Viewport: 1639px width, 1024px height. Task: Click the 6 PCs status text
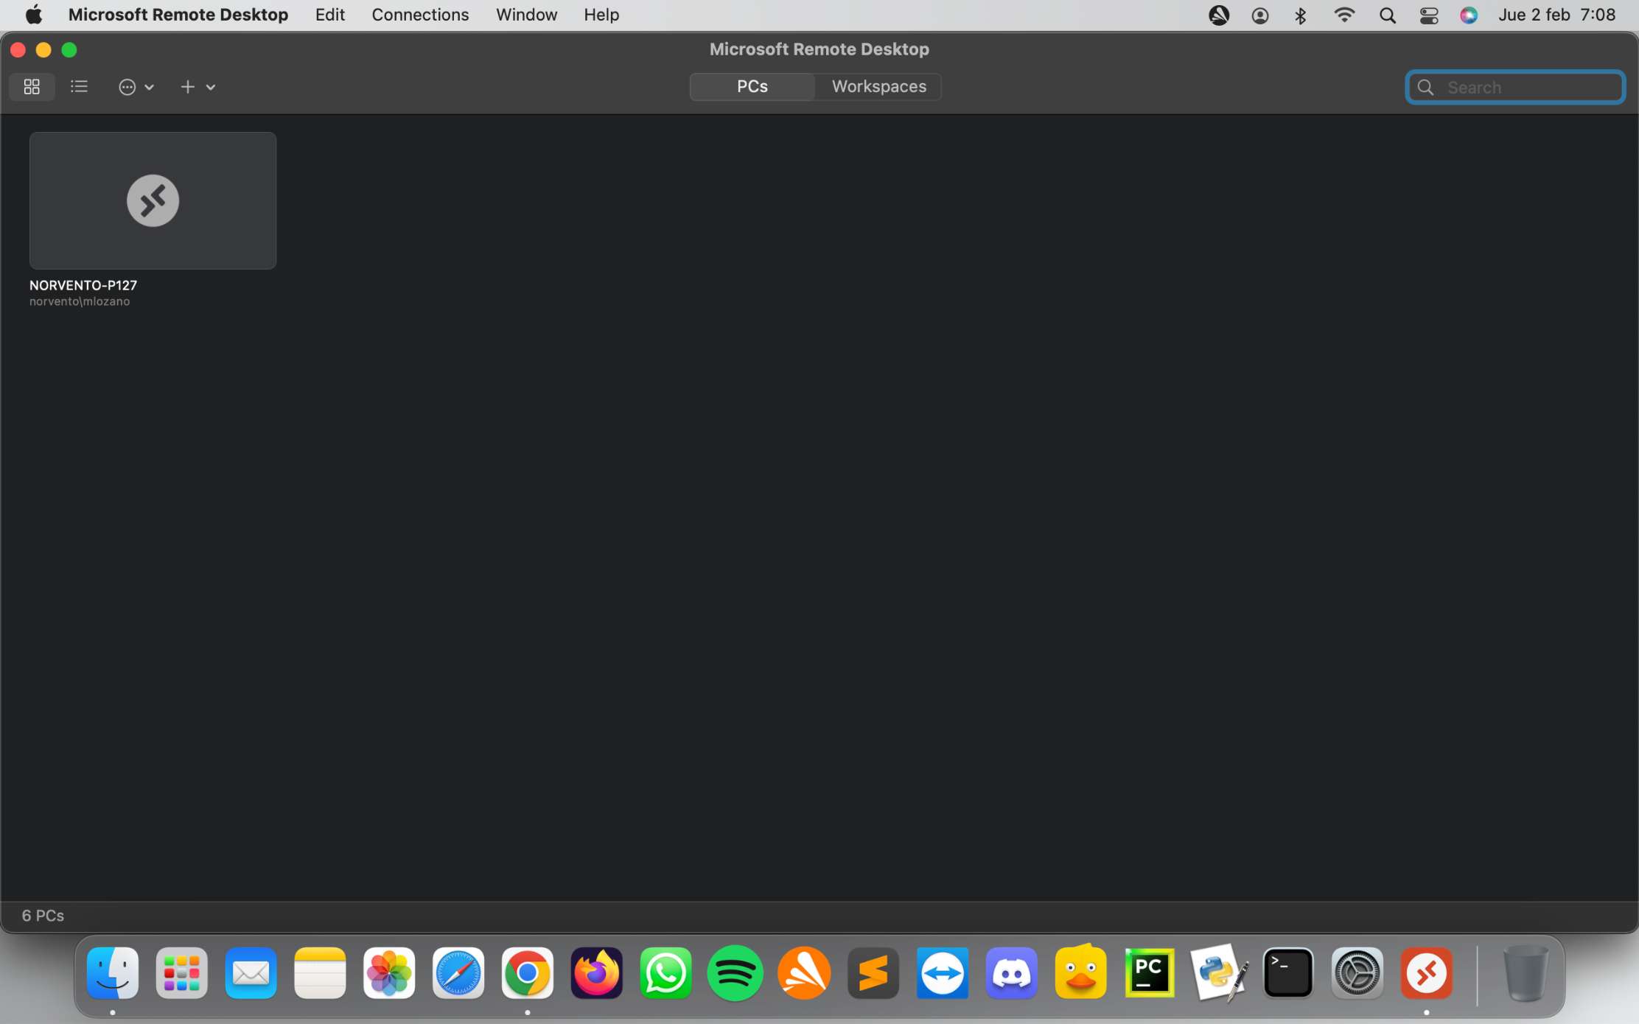click(43, 916)
